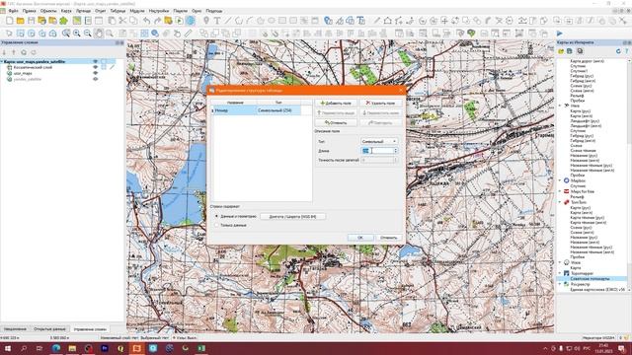This screenshot has height=355, width=632.
Task: Collapse the Росреестр maps group
Action: [x=560, y=284]
